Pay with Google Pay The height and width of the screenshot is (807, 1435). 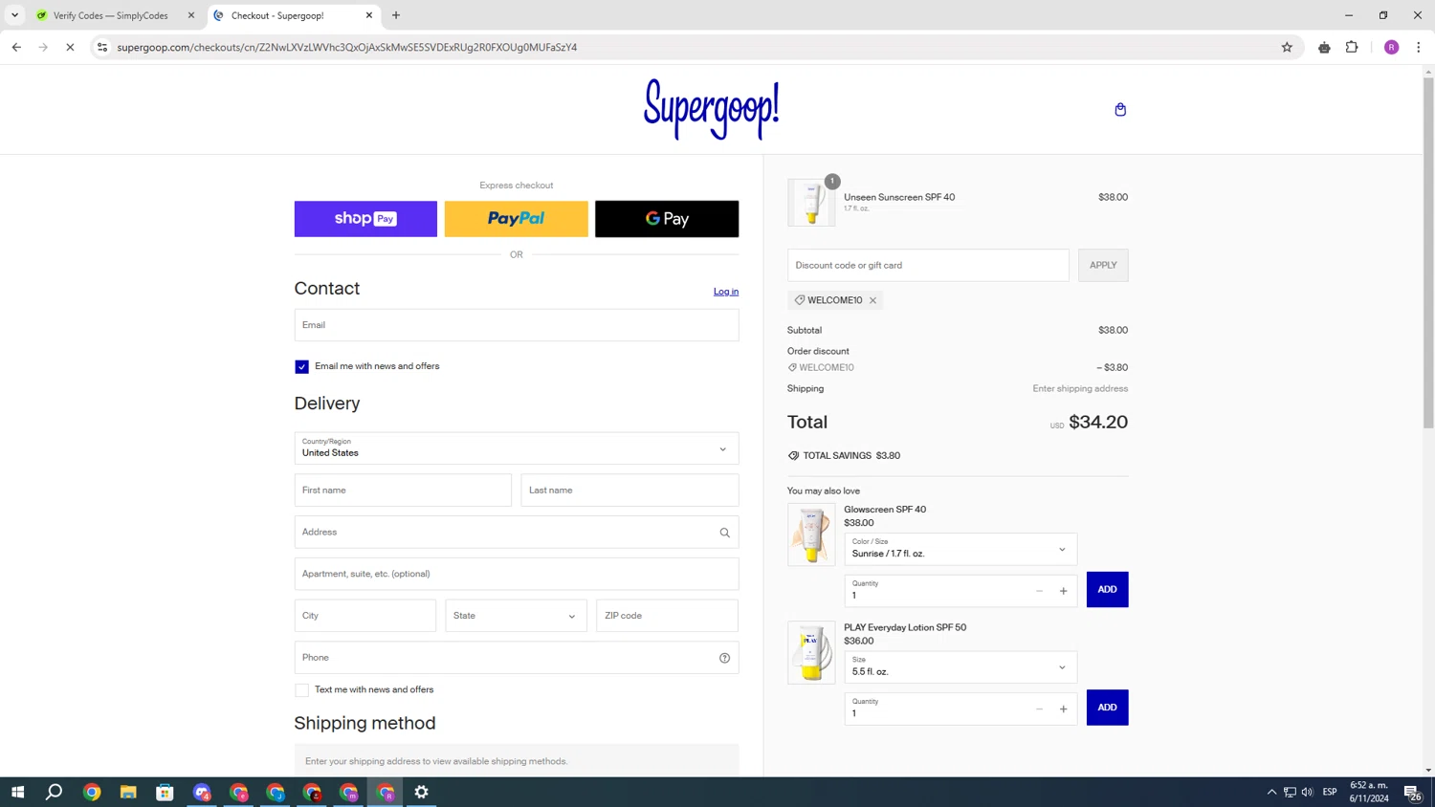click(667, 219)
